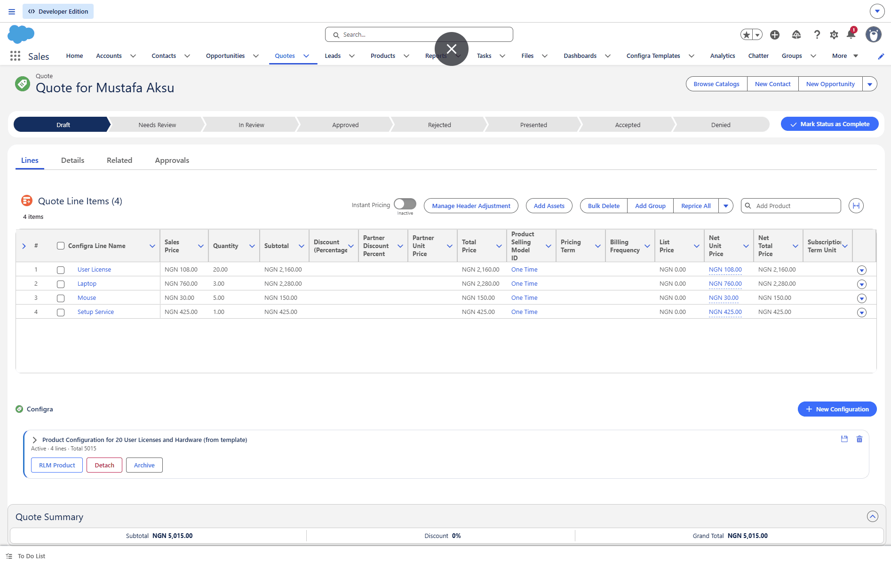Viewport: 891px width, 562px height.
Task: Open Quantity column menu
Action: [x=252, y=246]
